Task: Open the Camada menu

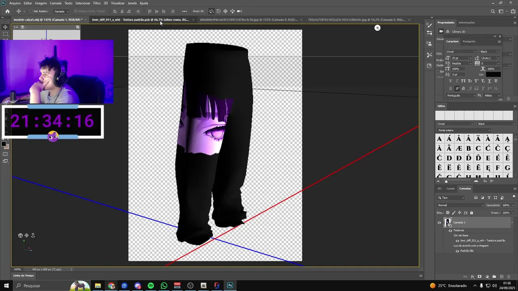Action: coord(55,3)
